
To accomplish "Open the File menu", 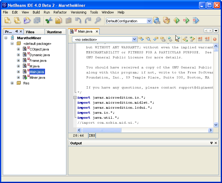I will point(5,12).
